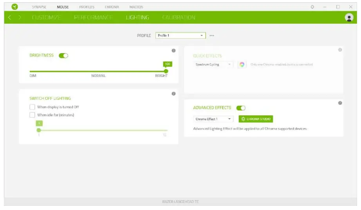Switch to the Synapse top tab

tap(39, 7)
